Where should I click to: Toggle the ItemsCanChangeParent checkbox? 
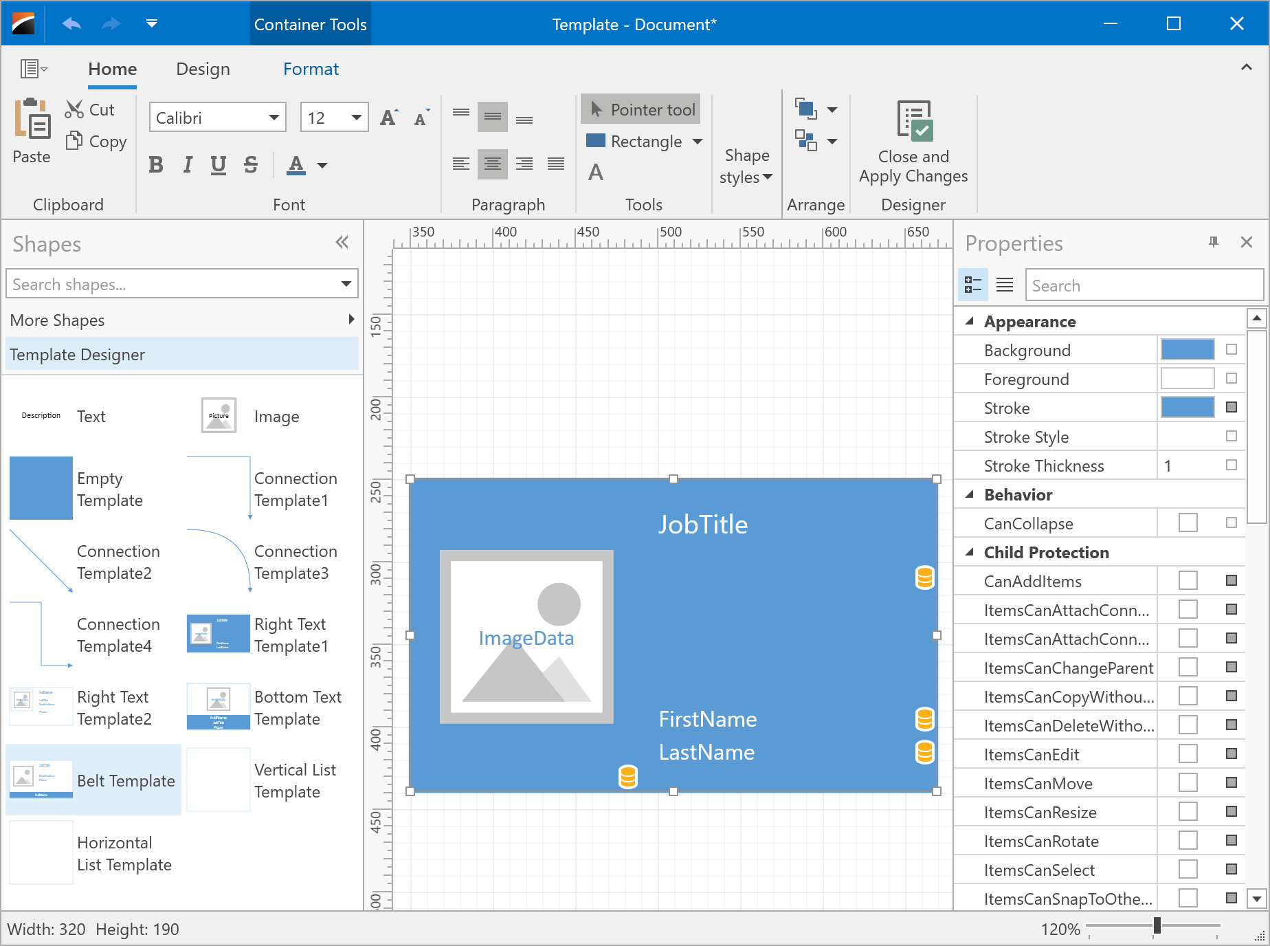click(1188, 667)
